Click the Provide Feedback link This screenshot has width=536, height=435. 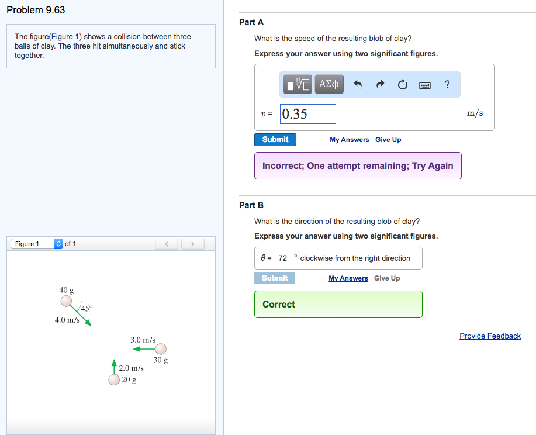(x=490, y=336)
